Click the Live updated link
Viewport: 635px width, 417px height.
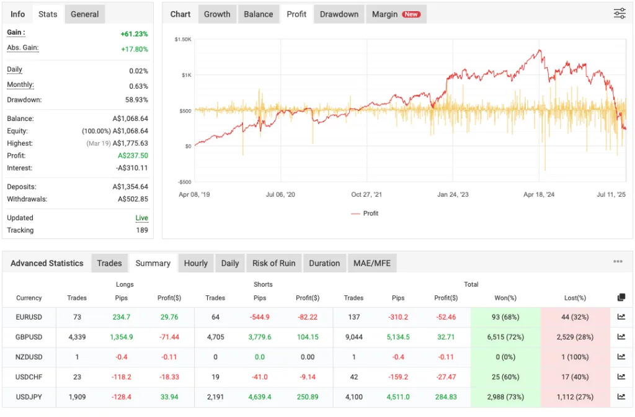141,218
